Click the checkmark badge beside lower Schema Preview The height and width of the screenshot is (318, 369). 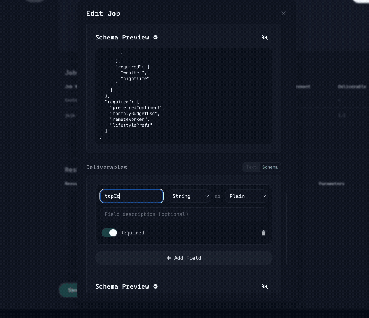155,286
